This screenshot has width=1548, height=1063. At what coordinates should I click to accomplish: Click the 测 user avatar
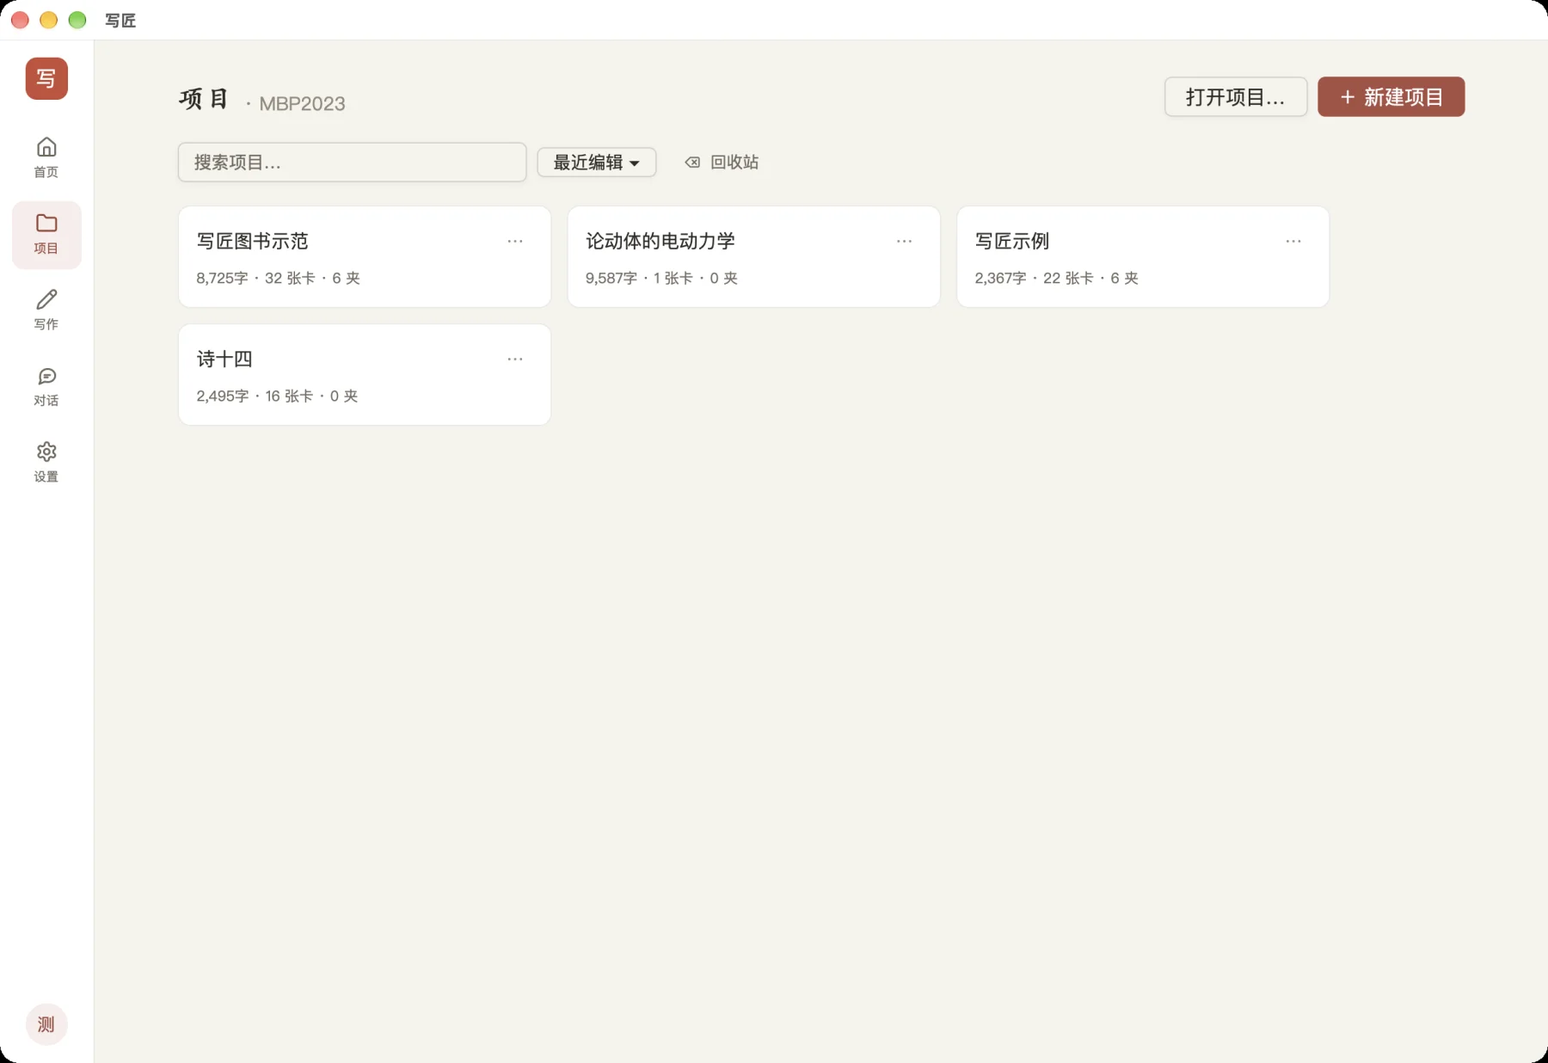tap(46, 1024)
